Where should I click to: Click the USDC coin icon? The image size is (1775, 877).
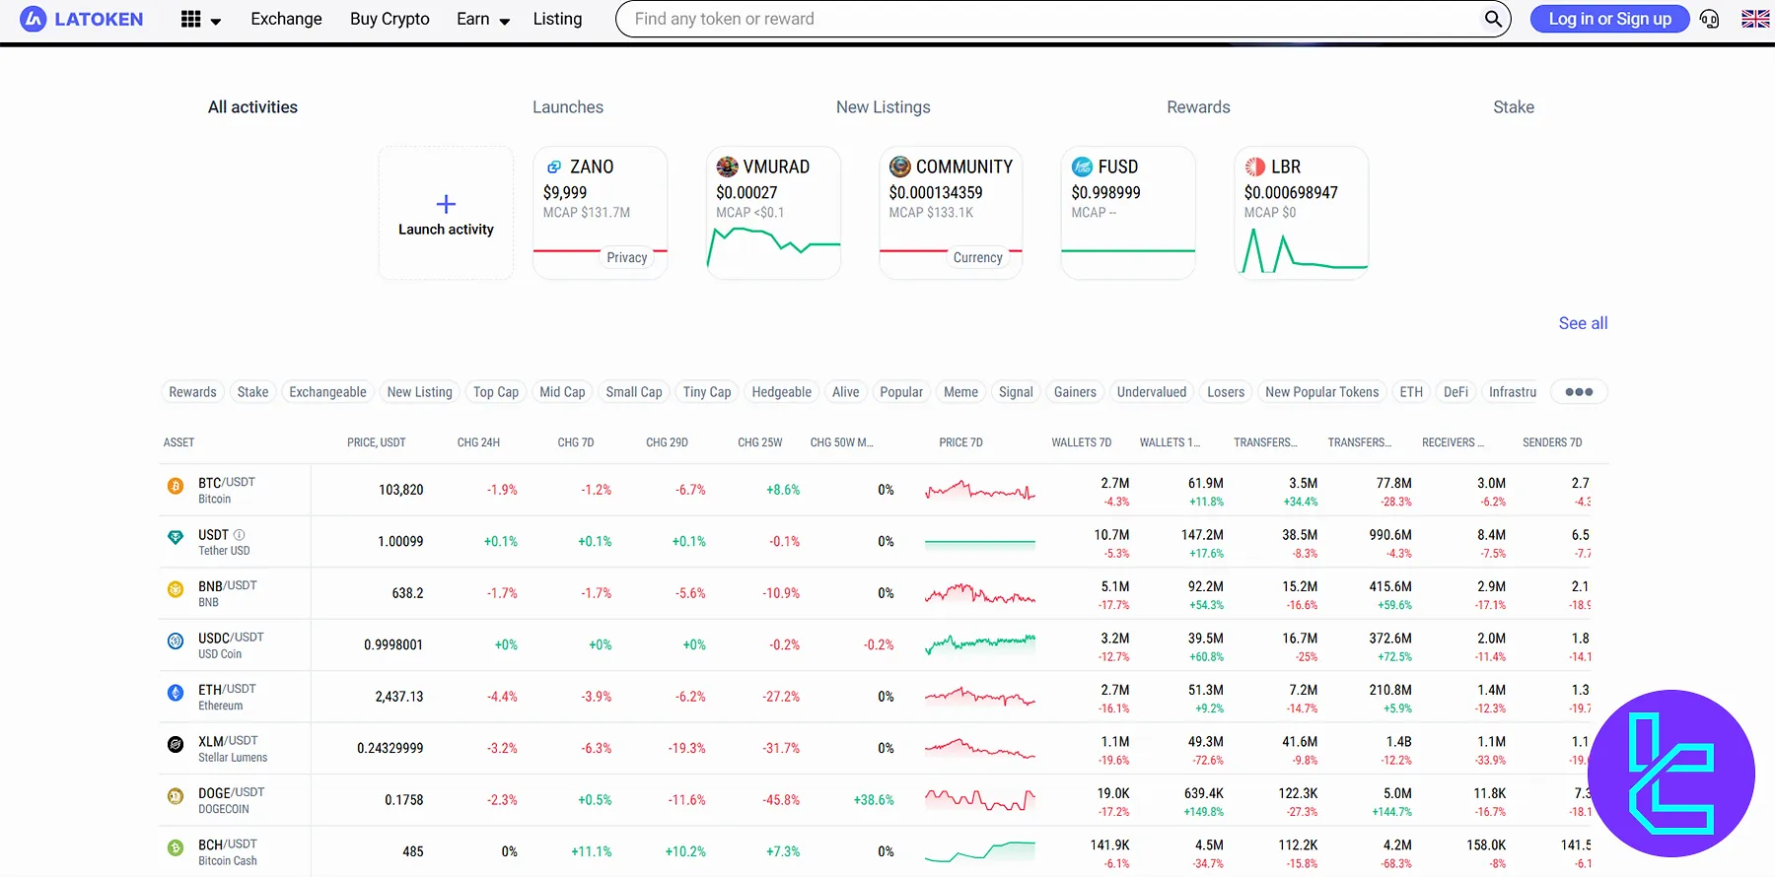(176, 641)
